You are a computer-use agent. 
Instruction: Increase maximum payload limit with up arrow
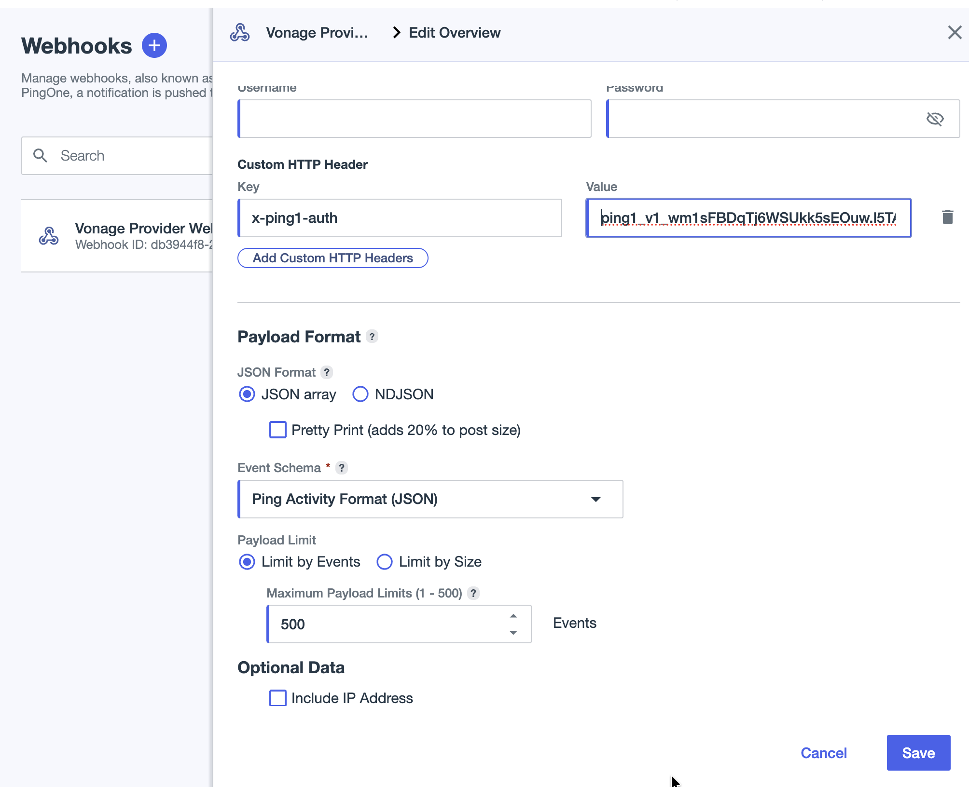(x=513, y=616)
